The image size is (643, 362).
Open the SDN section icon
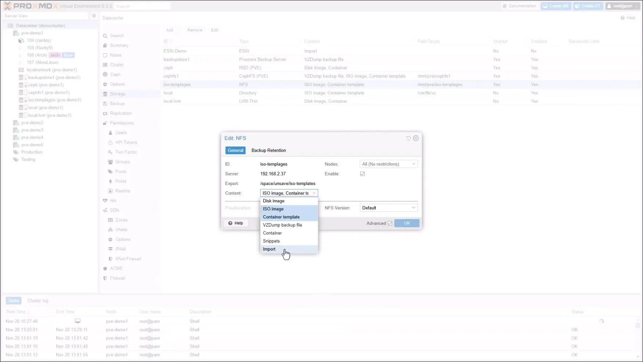[x=105, y=210]
